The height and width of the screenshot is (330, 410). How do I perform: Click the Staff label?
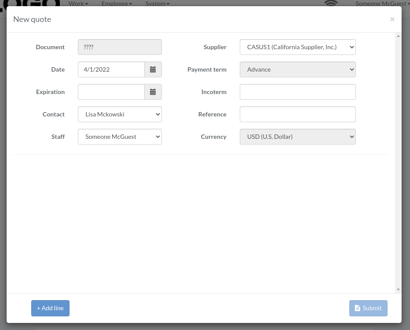click(x=58, y=137)
